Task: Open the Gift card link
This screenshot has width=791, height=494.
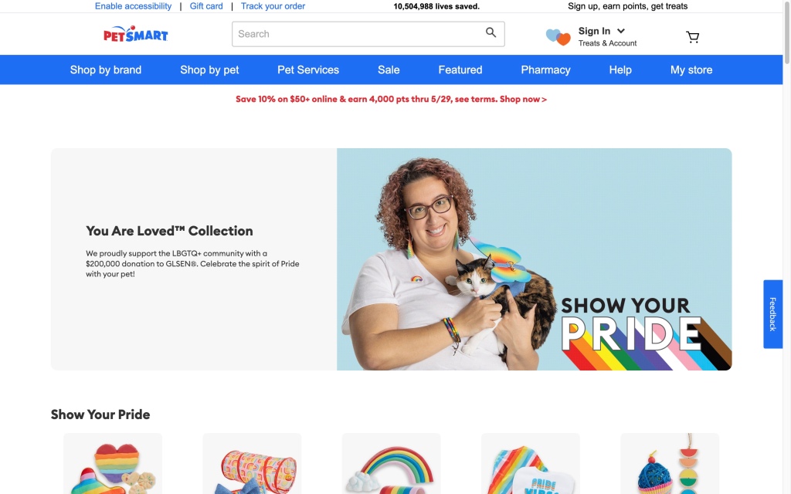Action: point(206,6)
